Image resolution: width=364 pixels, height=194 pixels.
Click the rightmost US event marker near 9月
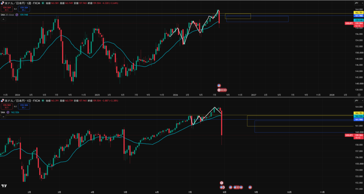click(250, 187)
